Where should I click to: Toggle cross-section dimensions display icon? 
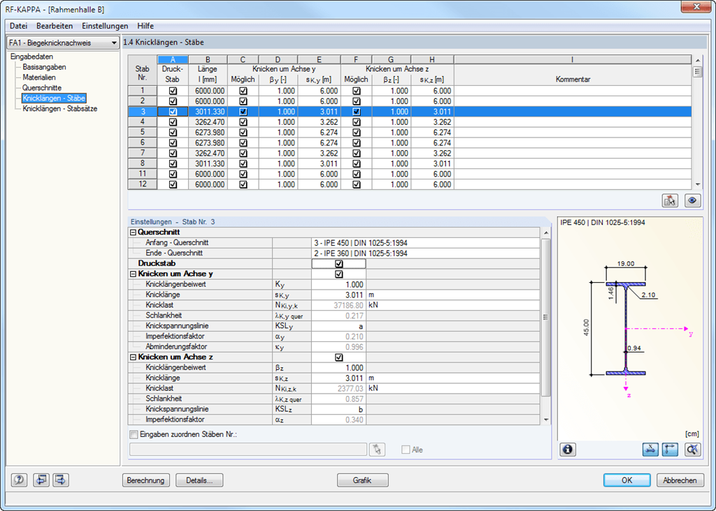[650, 450]
